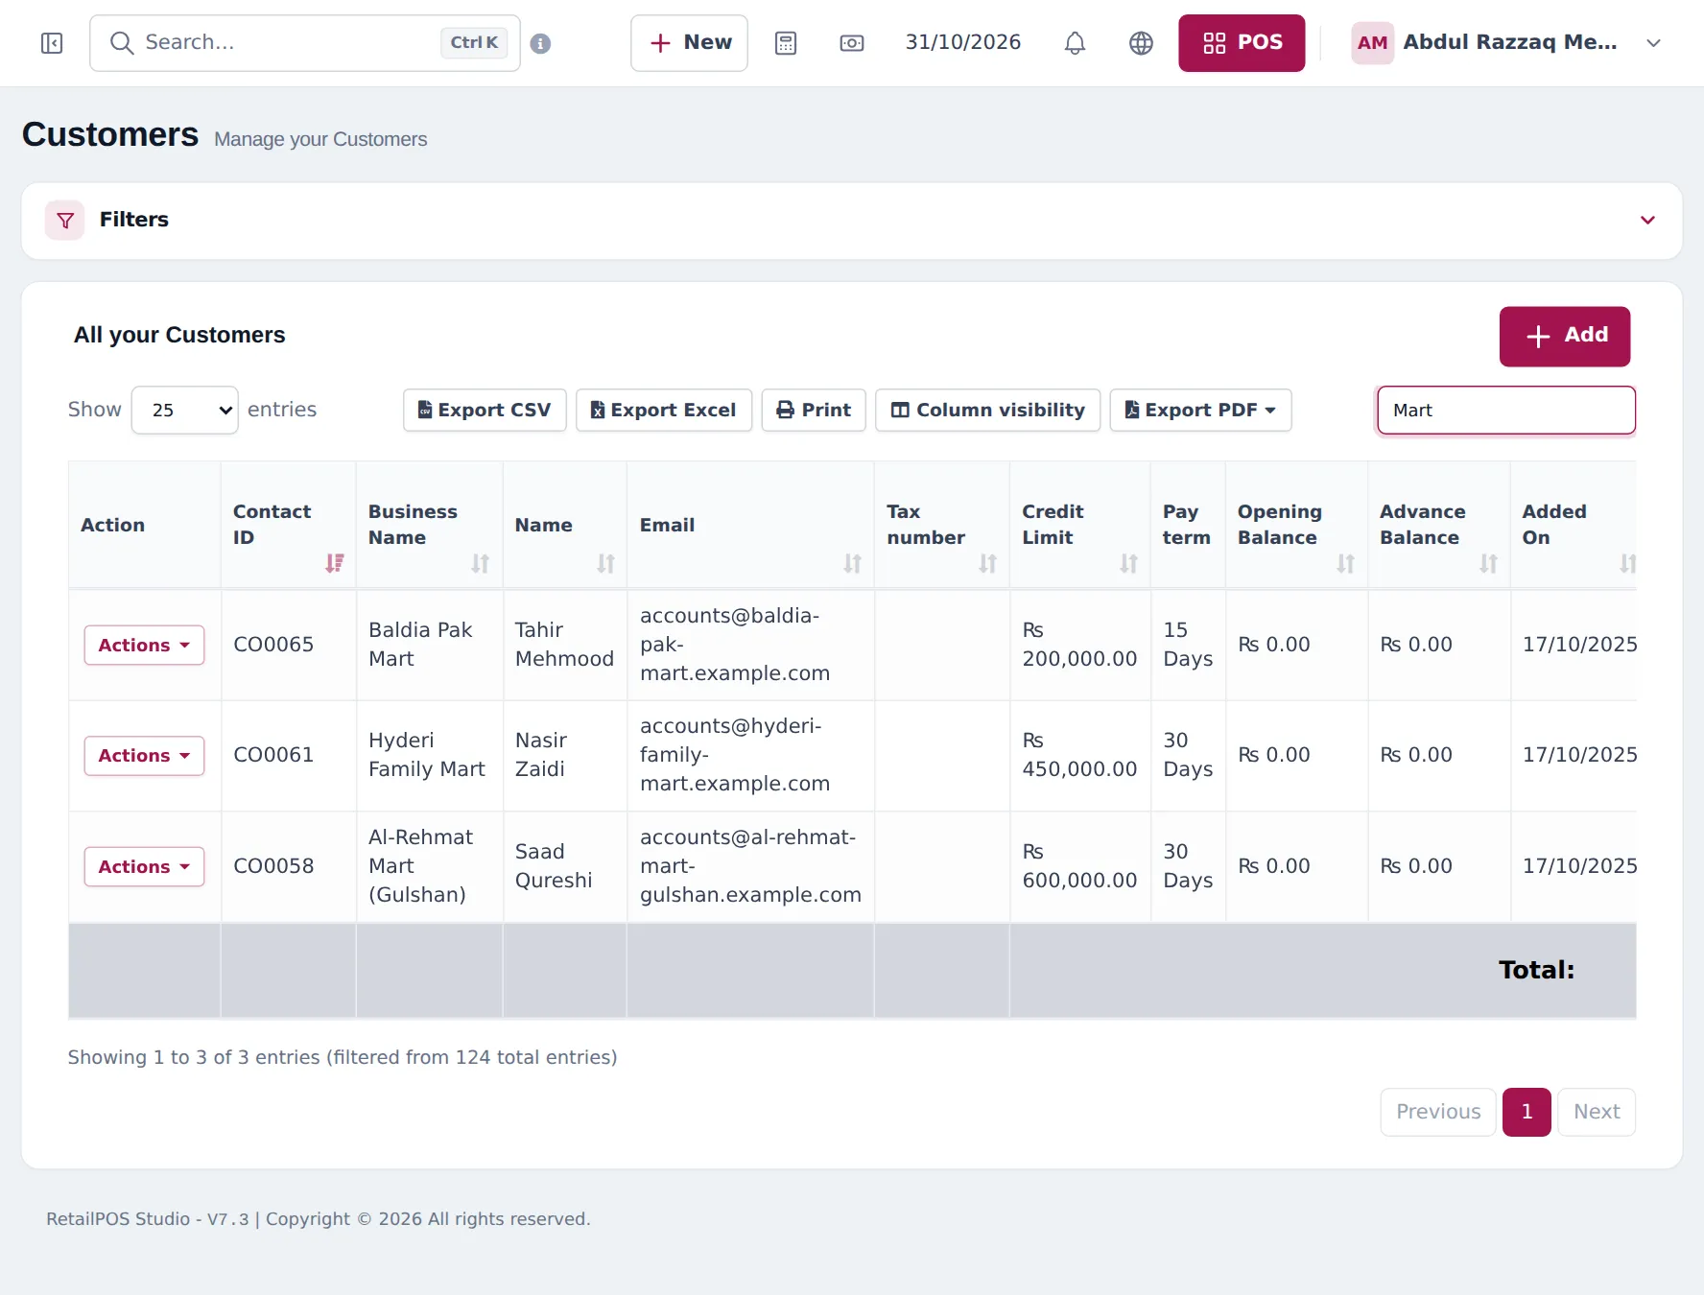Open Column visibility options
This screenshot has width=1704, height=1295.
coord(988,411)
